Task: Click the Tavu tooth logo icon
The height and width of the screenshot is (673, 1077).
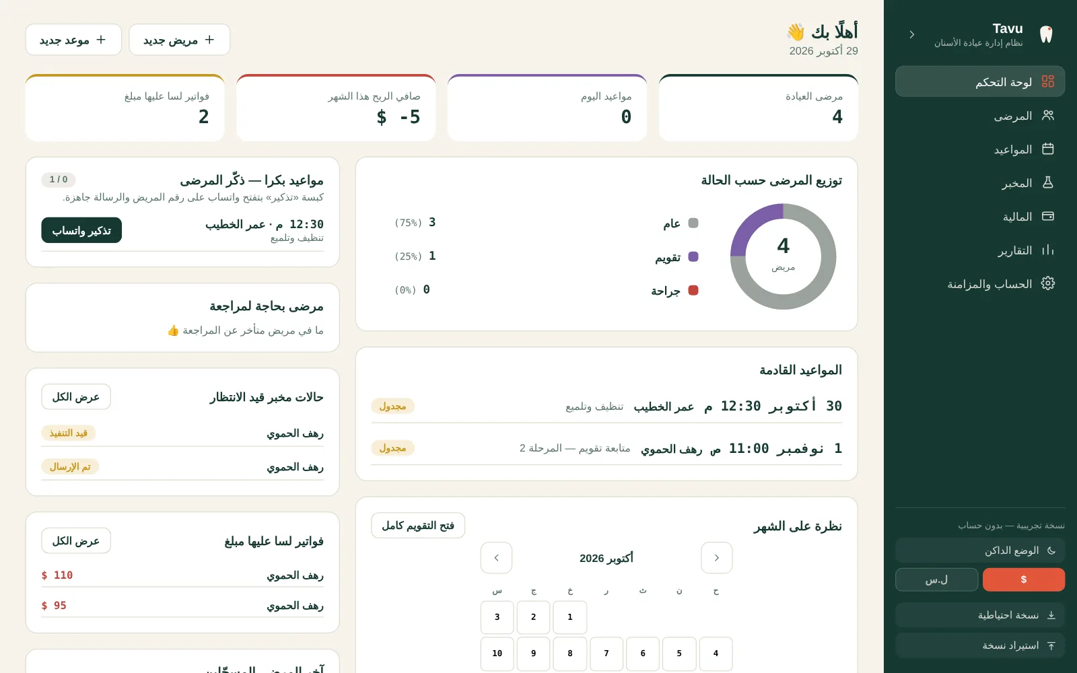Action: pos(1045,34)
